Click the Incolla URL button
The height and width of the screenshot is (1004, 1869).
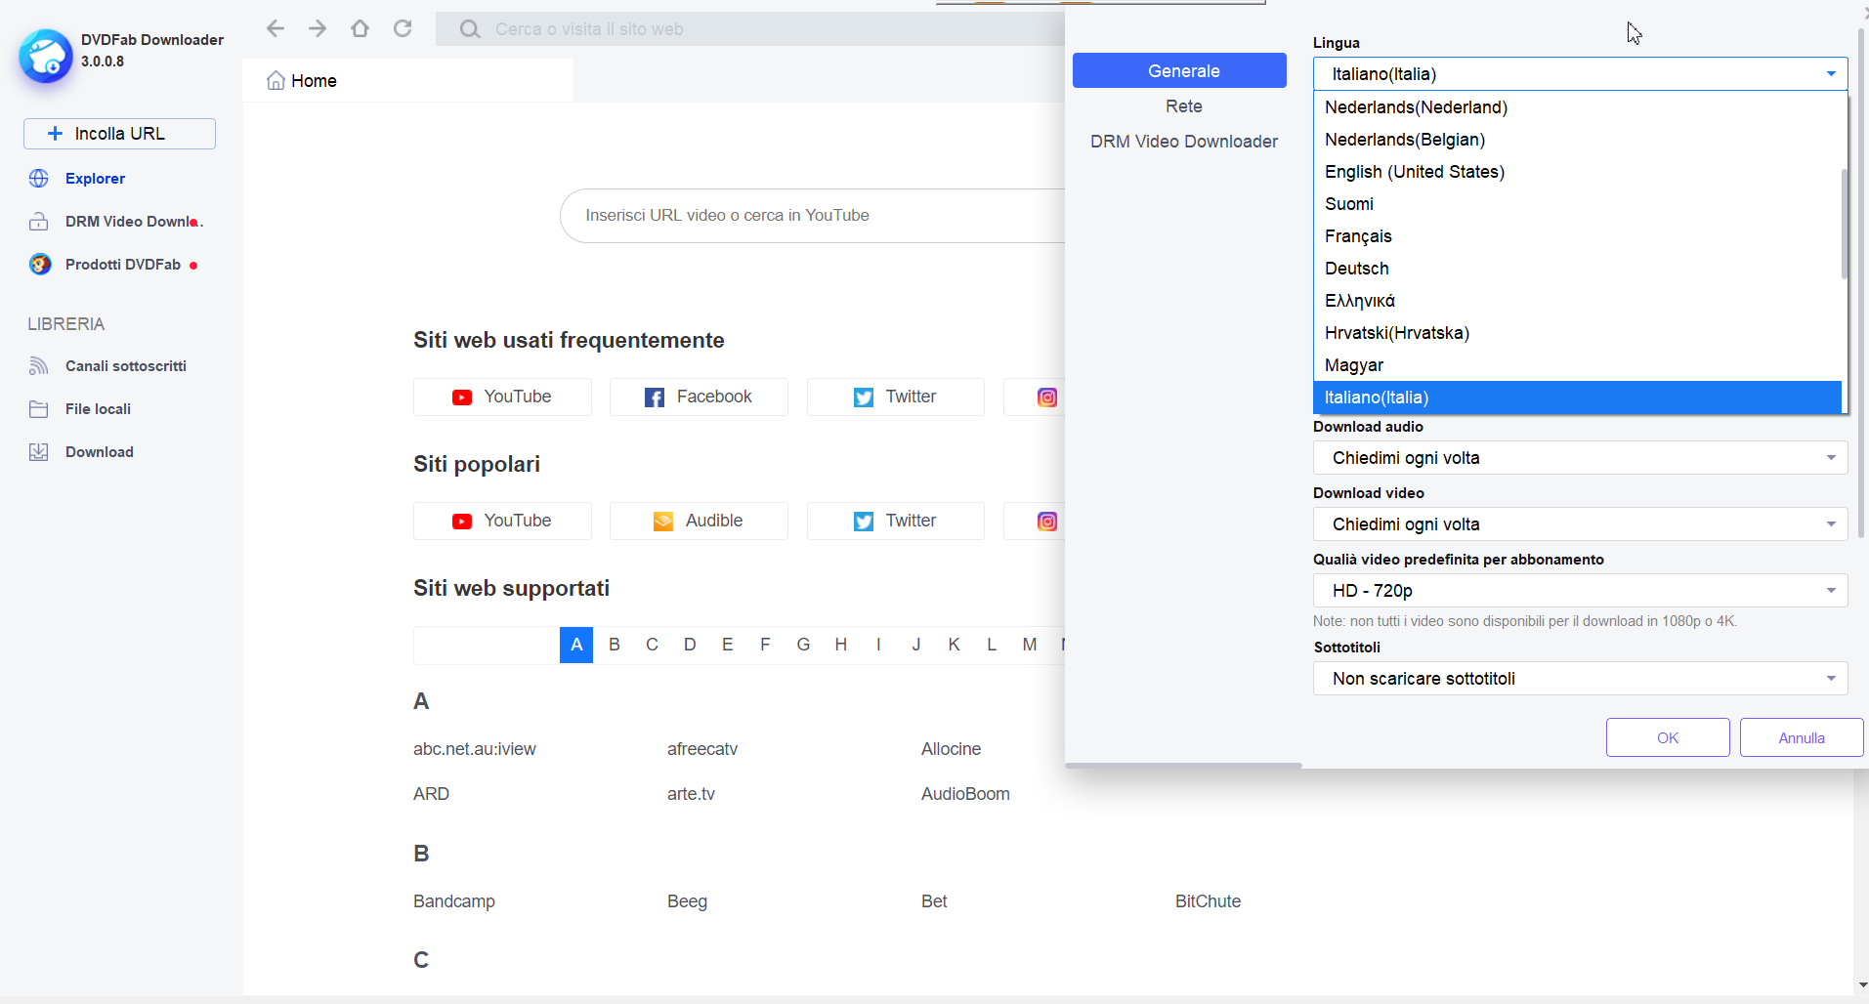tap(119, 134)
